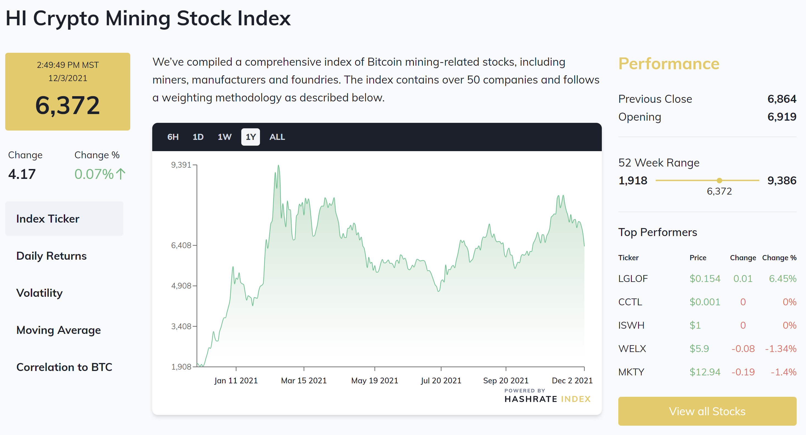806x435 pixels.
Task: Go to Daily Returns view
Action: point(51,256)
